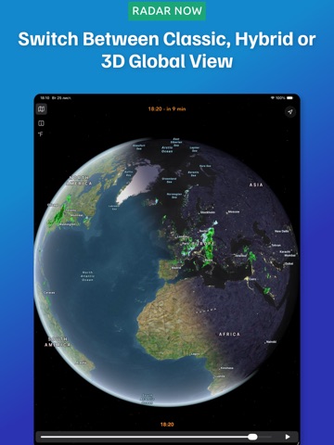Tap the Kinshasa city label
Viewport: 334px width, 445px height.
click(227, 368)
